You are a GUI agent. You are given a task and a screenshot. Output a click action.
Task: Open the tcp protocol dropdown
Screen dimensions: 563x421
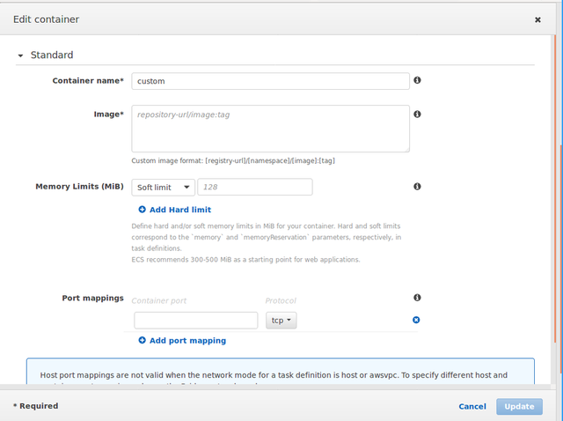(x=281, y=321)
